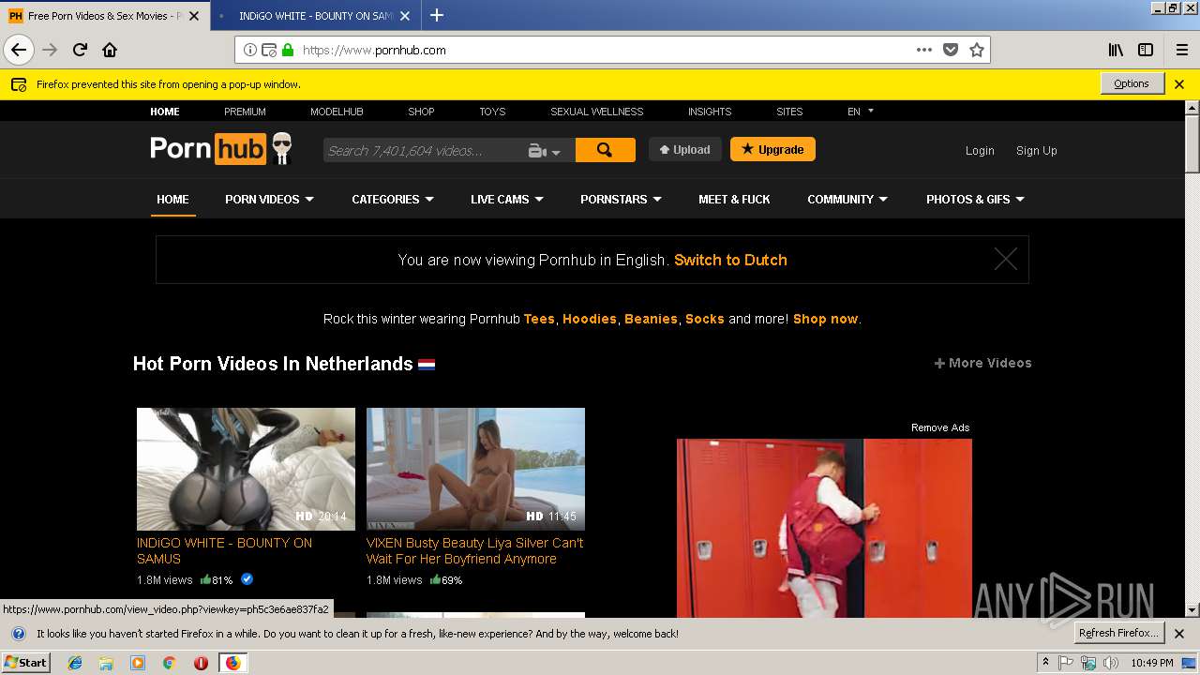Dismiss the yellow pop-up blocked bar

click(1179, 83)
